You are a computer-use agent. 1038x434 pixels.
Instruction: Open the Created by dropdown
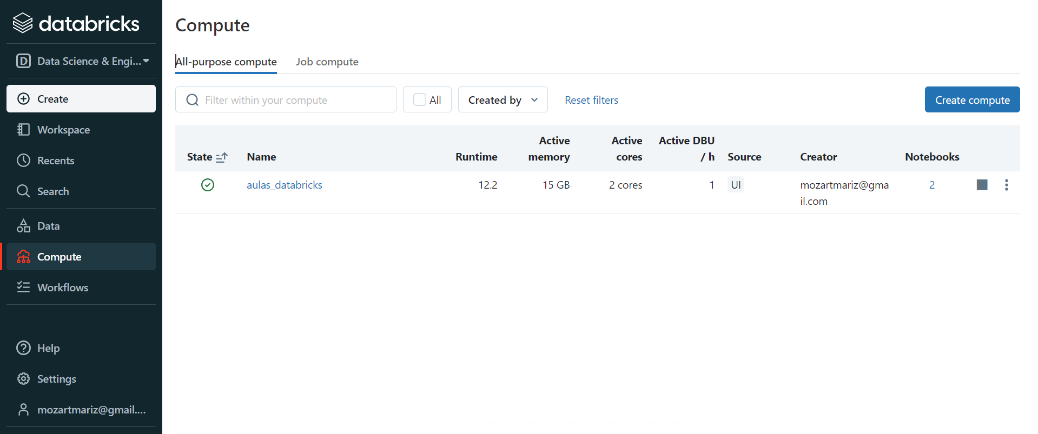pos(503,99)
